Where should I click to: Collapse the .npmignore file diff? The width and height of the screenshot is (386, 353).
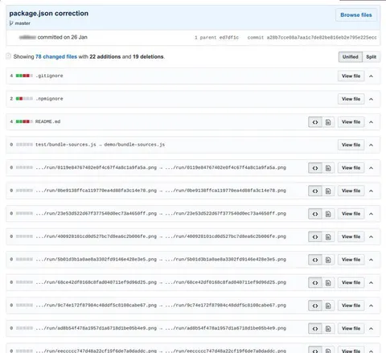(x=371, y=99)
